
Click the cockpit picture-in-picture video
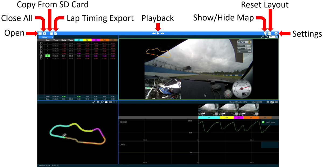[x=163, y=89]
